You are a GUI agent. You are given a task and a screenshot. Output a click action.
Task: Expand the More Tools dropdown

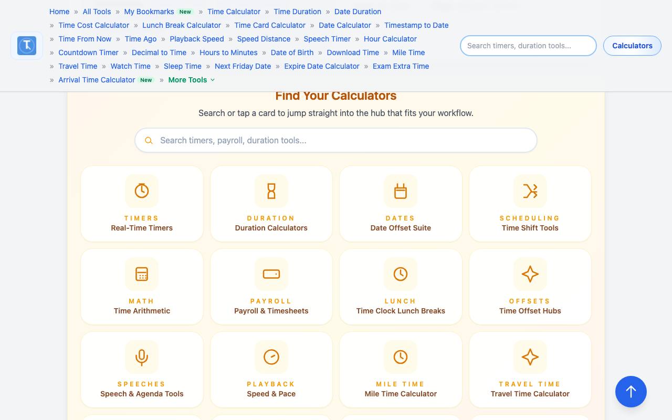192,80
